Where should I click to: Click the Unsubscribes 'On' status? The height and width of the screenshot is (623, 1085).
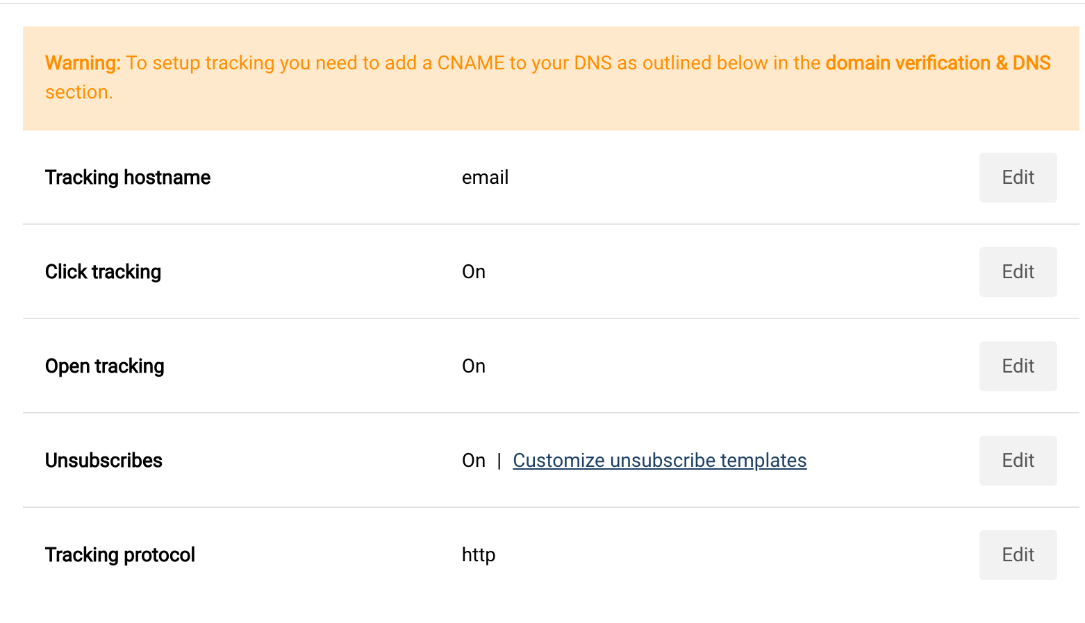click(x=474, y=461)
